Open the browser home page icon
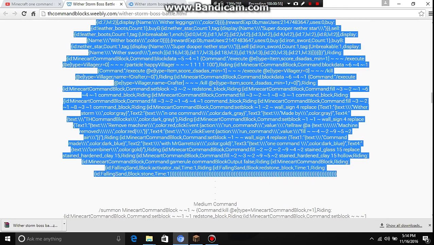 pyautogui.click(x=33, y=14)
